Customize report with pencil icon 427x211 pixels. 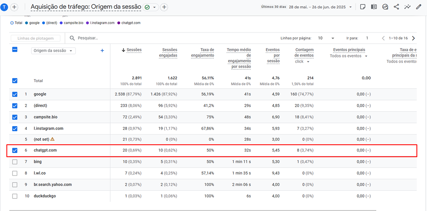[419, 7]
